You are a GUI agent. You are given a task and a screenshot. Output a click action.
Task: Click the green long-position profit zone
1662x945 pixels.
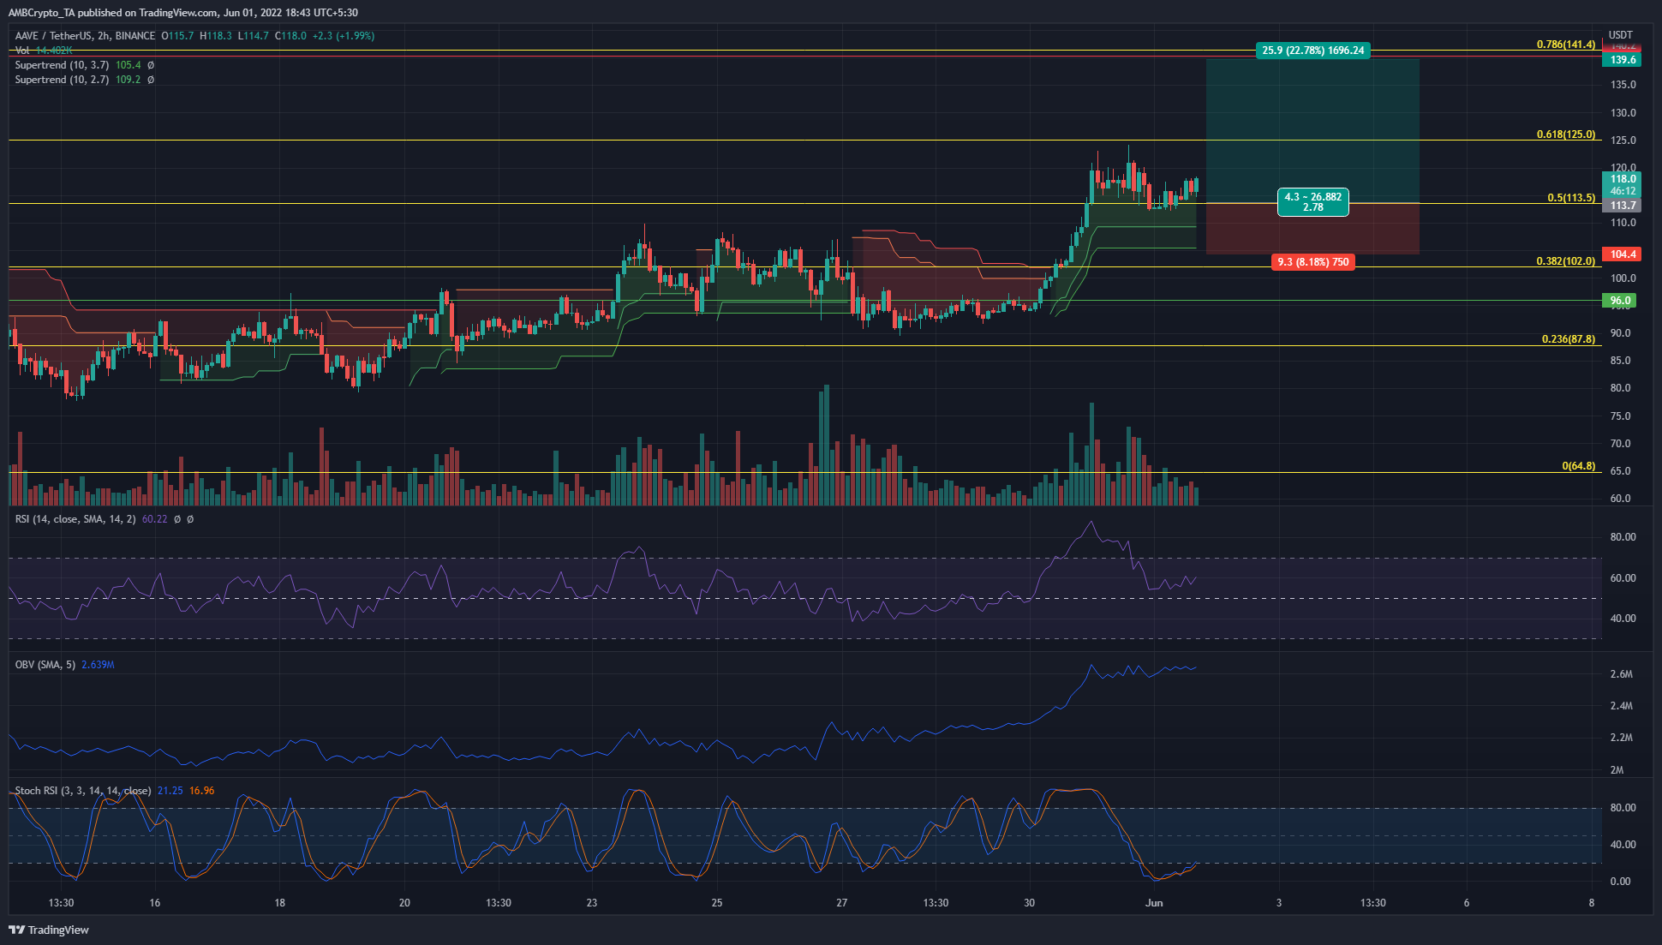(1312, 130)
